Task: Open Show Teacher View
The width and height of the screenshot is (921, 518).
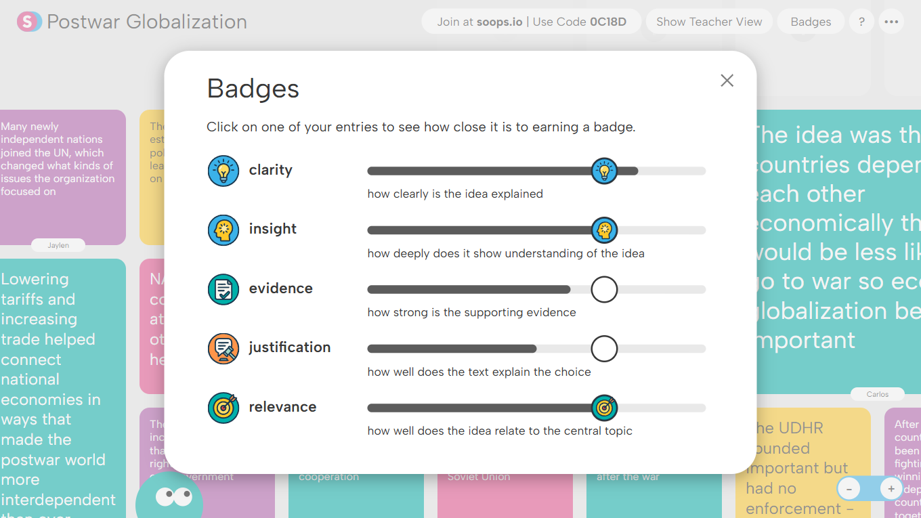Action: (x=709, y=21)
